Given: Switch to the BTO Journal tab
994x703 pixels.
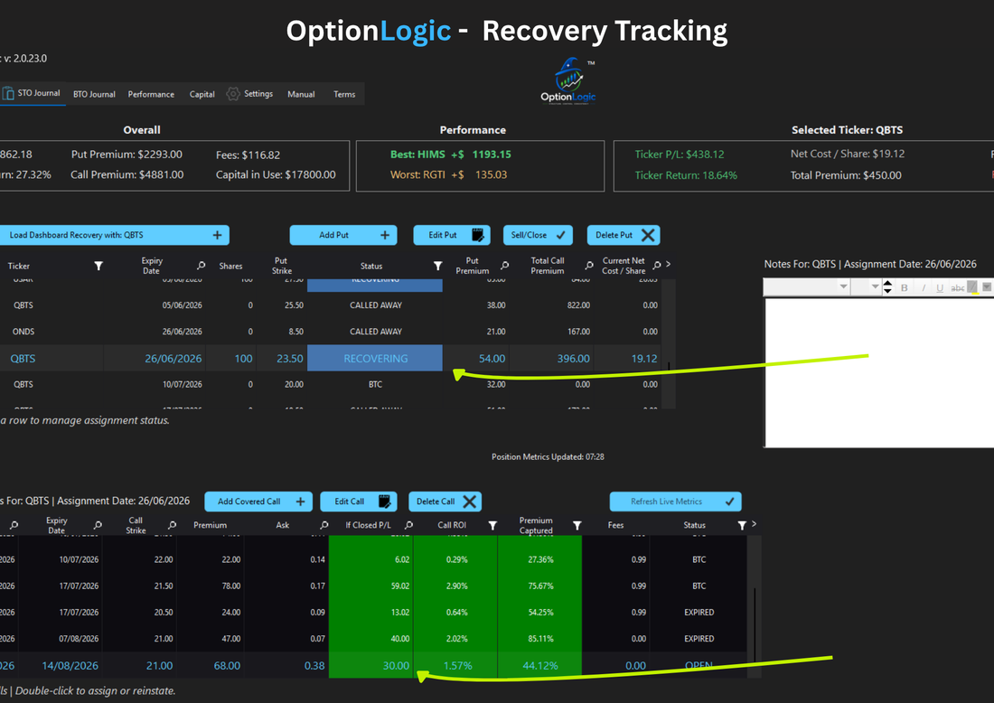Looking at the screenshot, I should pyautogui.click(x=95, y=94).
